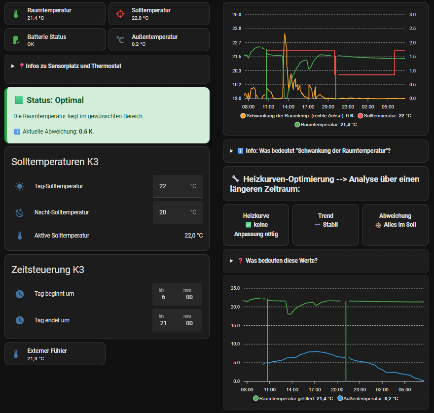434x413 pixels.
Task: Click the Heizkurve 'keine Anpassung nötig' card
Action: tap(255, 224)
